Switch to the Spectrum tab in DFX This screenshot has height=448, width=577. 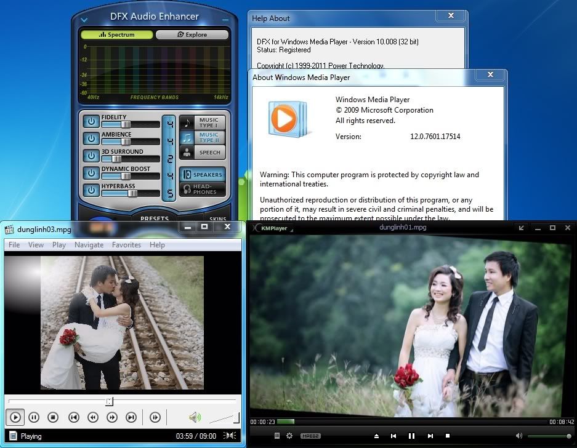pyautogui.click(x=116, y=34)
